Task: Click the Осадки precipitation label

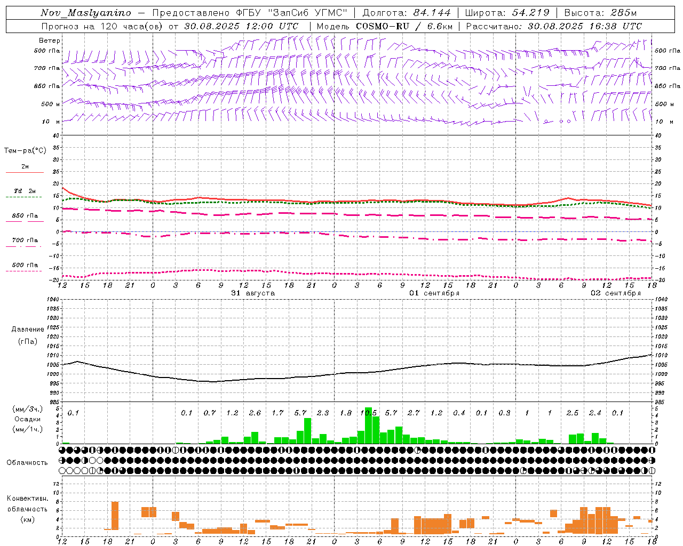Action: tap(27, 419)
